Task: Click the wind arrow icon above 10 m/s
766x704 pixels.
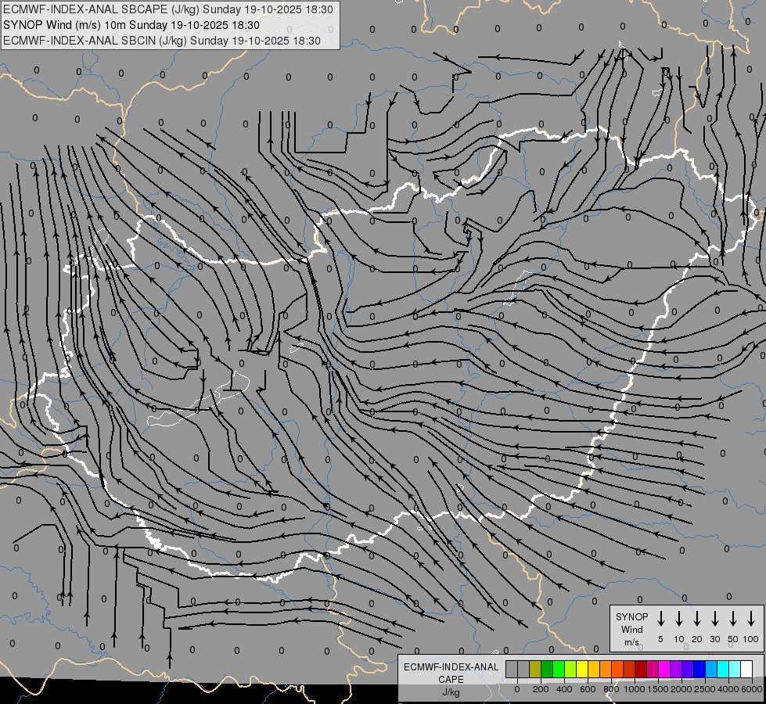Action: coord(679,619)
